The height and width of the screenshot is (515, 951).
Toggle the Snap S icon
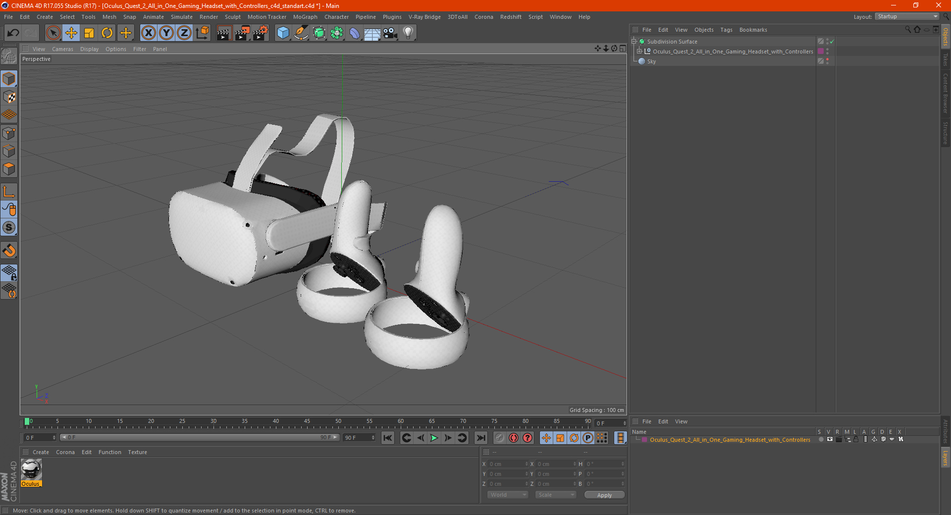[9, 227]
